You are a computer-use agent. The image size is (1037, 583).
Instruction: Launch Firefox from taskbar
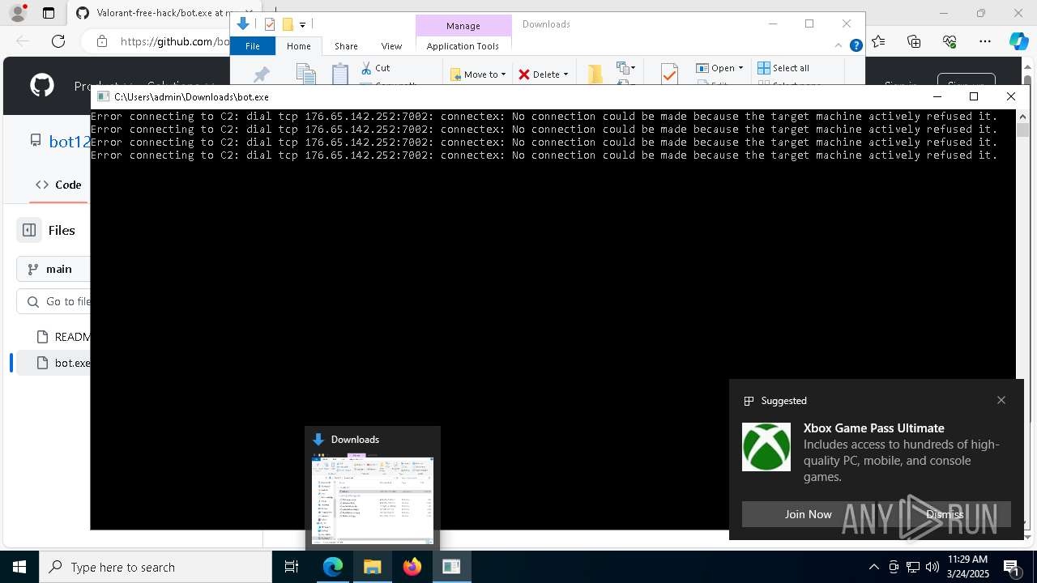coord(412,567)
